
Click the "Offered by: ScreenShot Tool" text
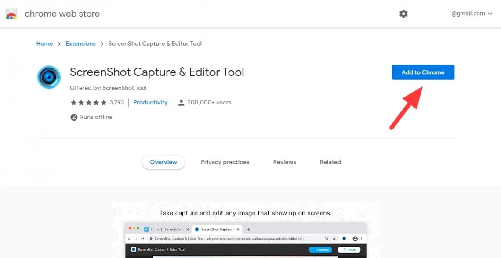[108, 88]
